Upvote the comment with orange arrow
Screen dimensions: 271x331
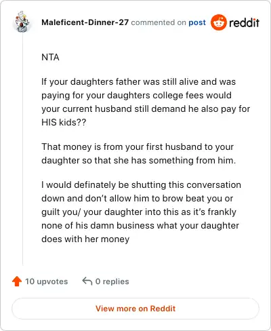(x=17, y=281)
